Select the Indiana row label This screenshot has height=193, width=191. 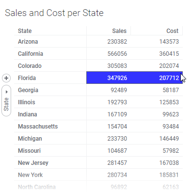click(28, 114)
